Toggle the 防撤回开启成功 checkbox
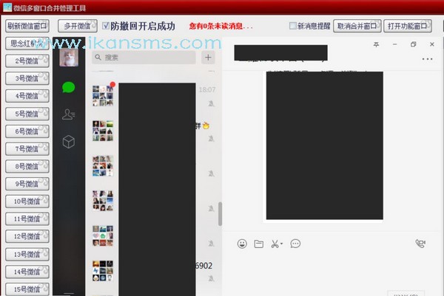 pyautogui.click(x=106, y=26)
